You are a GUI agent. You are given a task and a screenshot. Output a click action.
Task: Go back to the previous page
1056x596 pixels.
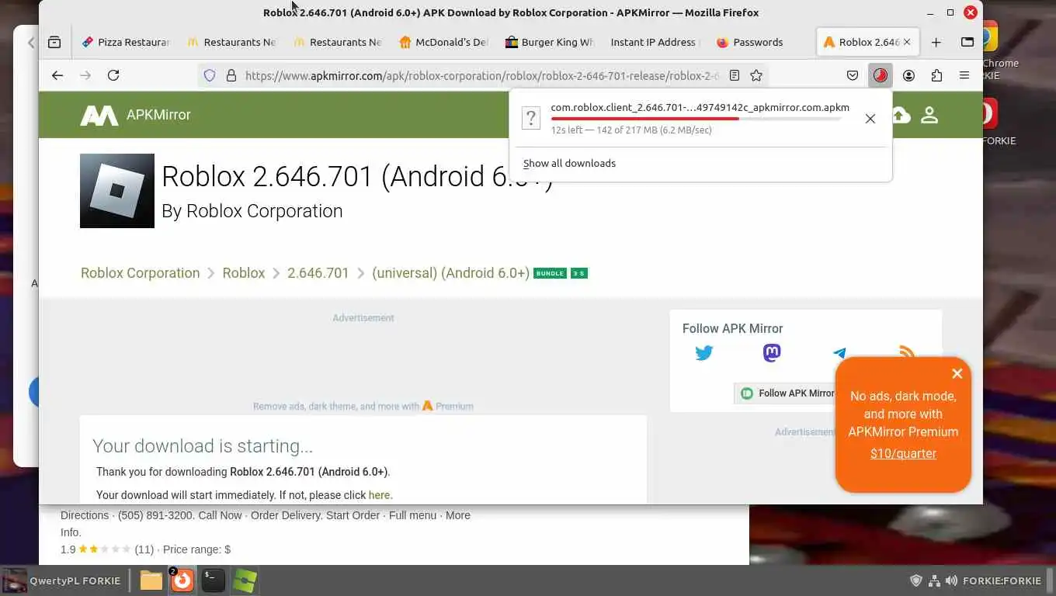[57, 75]
